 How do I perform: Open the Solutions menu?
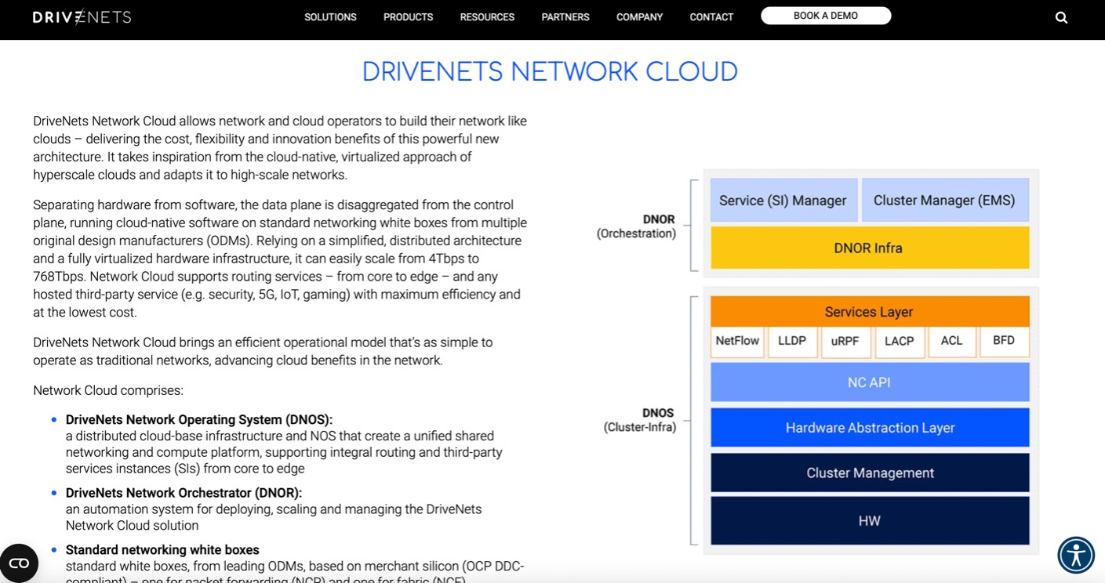tap(330, 17)
